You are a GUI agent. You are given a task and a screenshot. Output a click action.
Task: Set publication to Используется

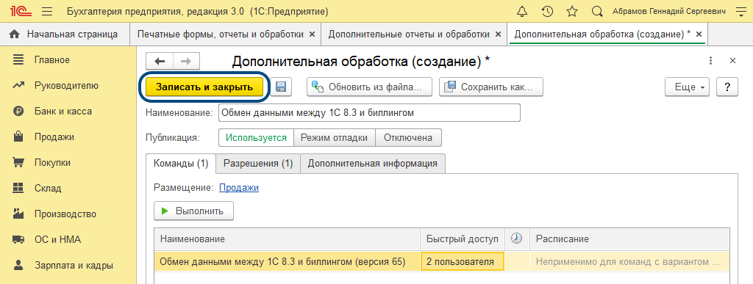[256, 137]
